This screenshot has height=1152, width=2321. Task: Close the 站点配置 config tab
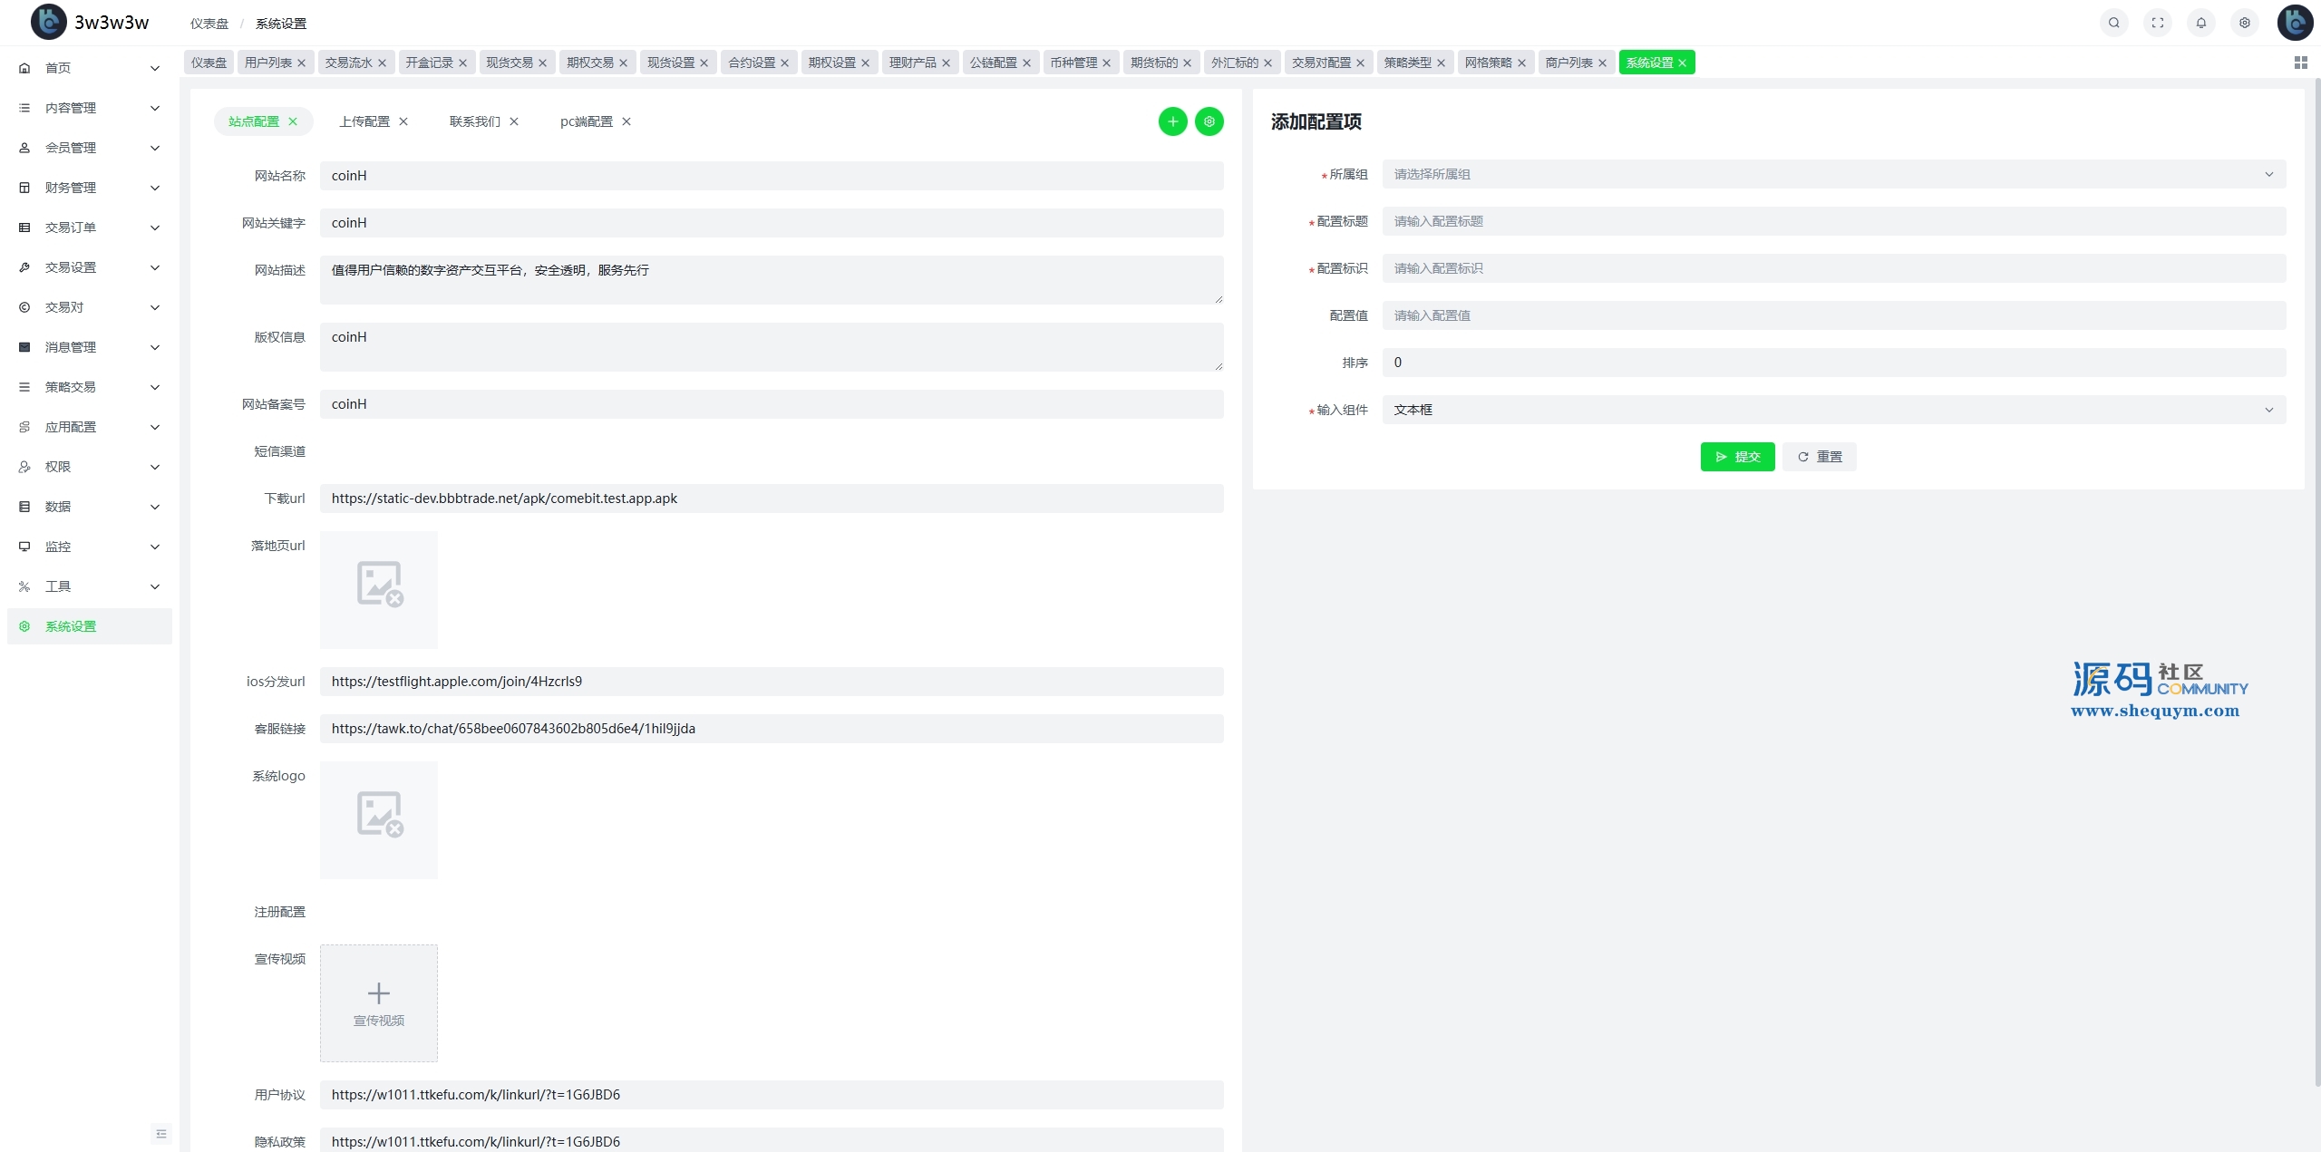293,121
